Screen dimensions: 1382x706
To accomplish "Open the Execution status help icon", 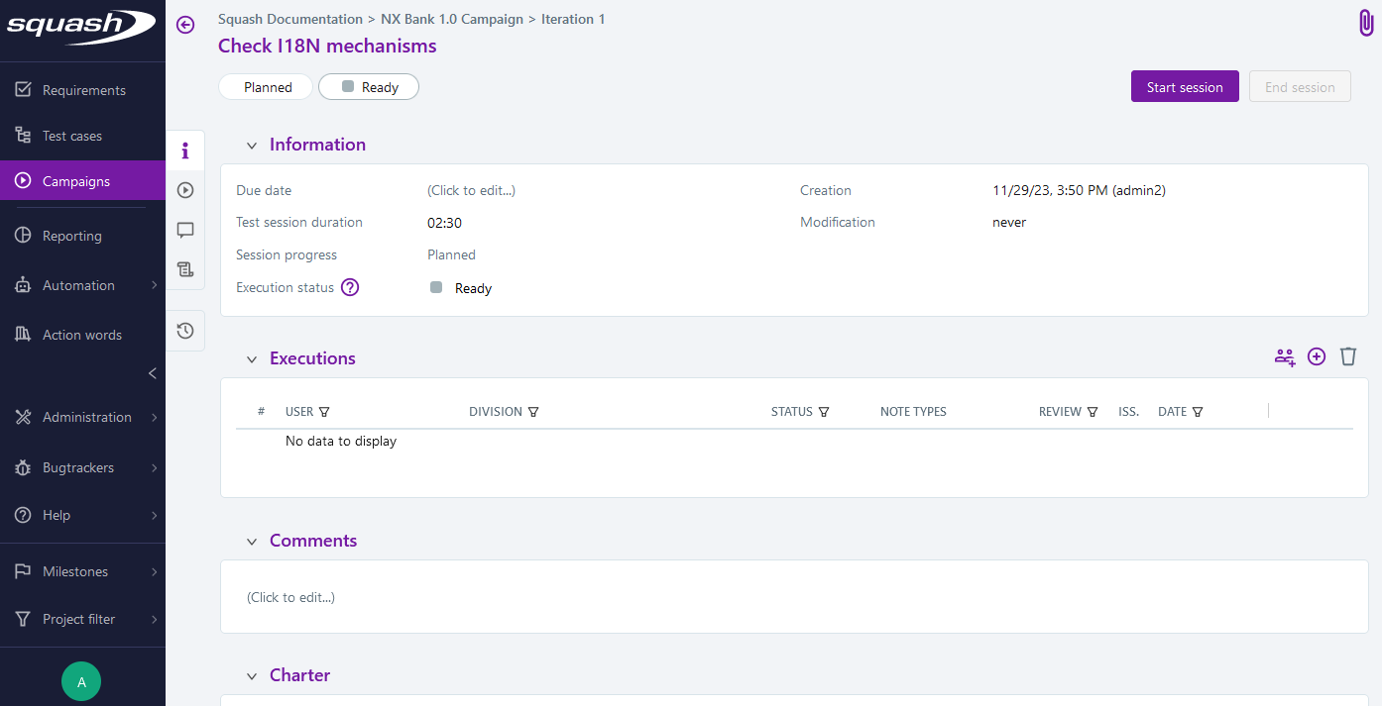I will click(350, 288).
